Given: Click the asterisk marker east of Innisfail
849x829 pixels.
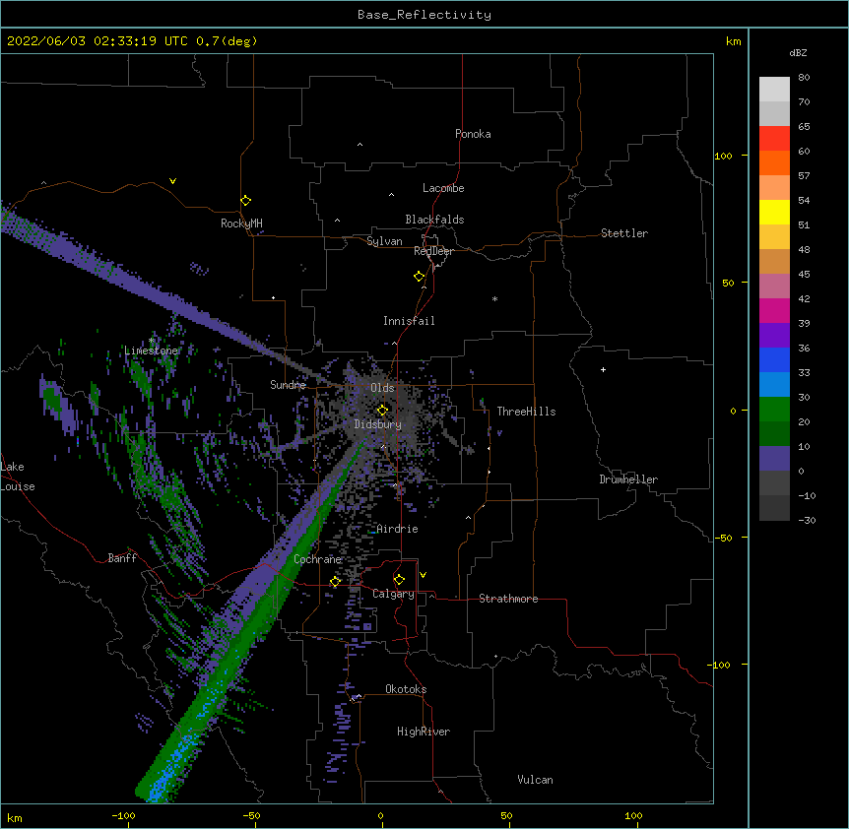Looking at the screenshot, I should click(494, 298).
